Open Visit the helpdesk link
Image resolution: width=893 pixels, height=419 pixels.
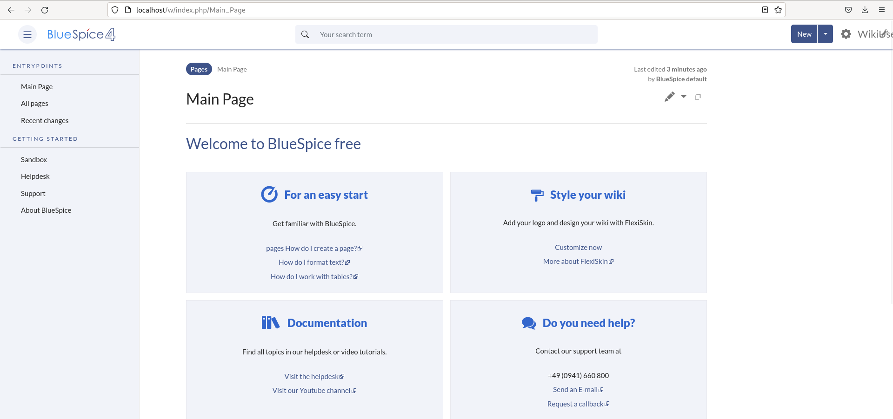point(314,377)
